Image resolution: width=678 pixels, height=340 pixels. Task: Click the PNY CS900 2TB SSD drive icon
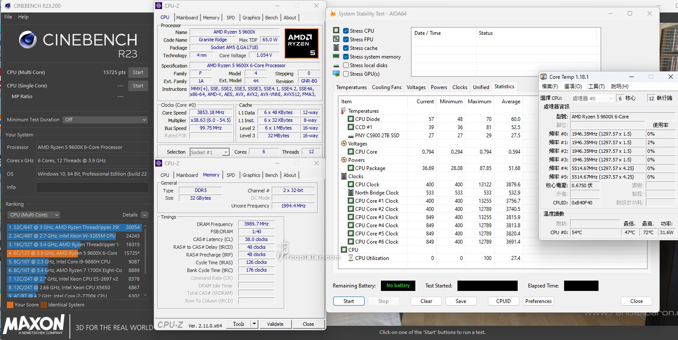pyautogui.click(x=351, y=135)
